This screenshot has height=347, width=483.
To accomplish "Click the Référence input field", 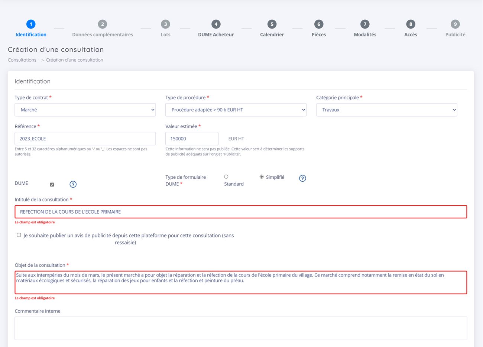I will coord(85,139).
